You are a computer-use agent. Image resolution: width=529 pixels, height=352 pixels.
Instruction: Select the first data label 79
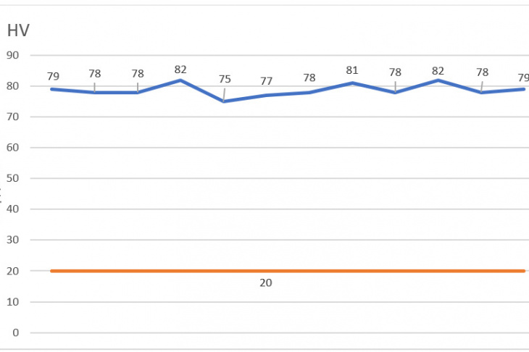(x=53, y=76)
